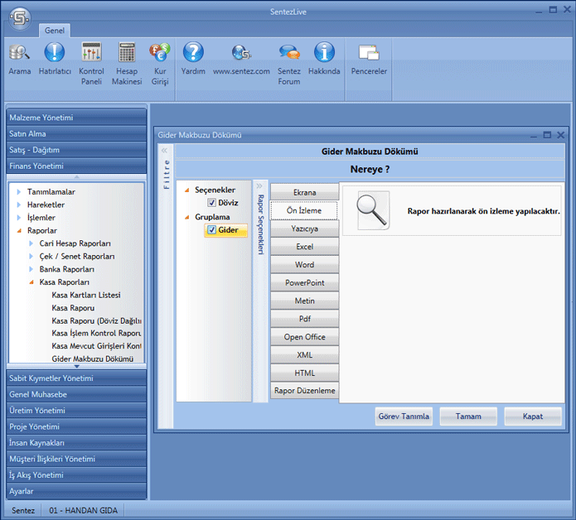This screenshot has width=576, height=520.
Task: Collapse the Seçenekler group
Action: tap(187, 190)
